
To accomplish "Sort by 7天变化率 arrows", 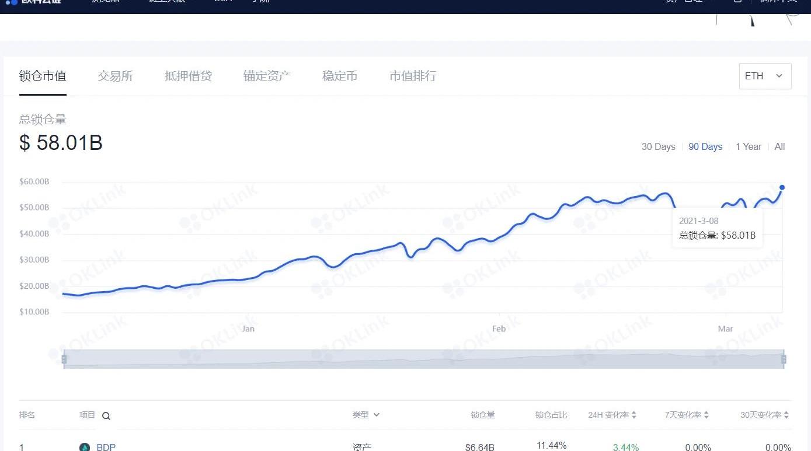I will click(x=706, y=415).
